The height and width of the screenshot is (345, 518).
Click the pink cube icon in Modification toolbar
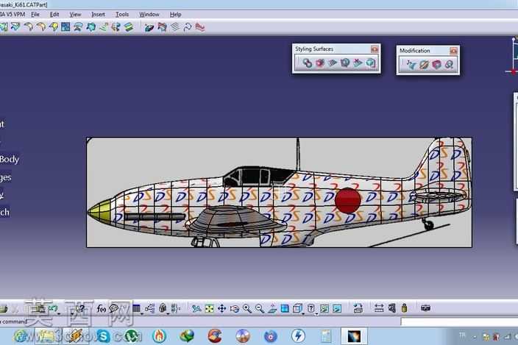[x=436, y=65]
